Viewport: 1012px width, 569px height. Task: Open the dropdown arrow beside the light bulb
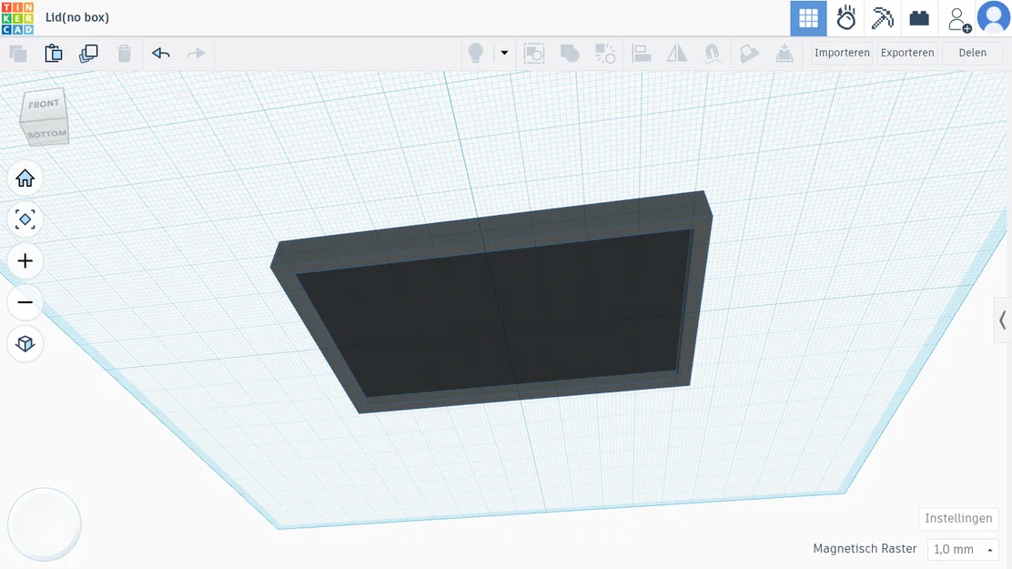pyautogui.click(x=505, y=53)
